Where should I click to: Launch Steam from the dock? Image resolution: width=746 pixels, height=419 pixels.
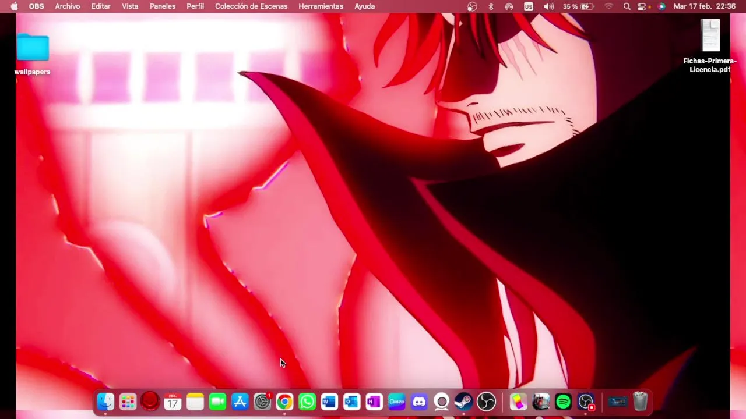tap(464, 402)
